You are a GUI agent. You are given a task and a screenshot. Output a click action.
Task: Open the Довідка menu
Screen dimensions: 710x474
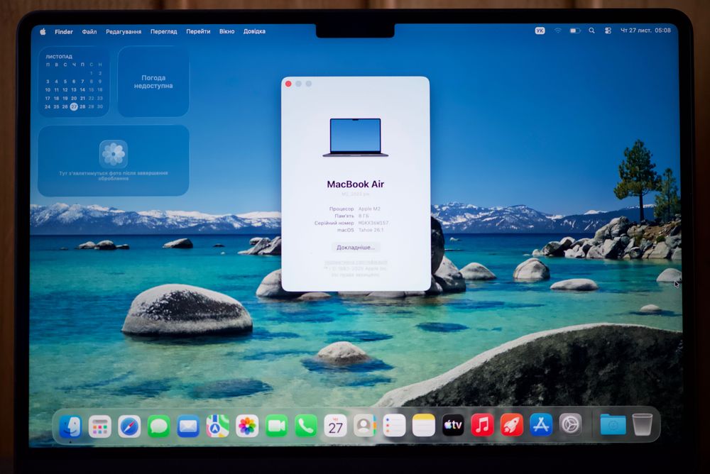[254, 32]
